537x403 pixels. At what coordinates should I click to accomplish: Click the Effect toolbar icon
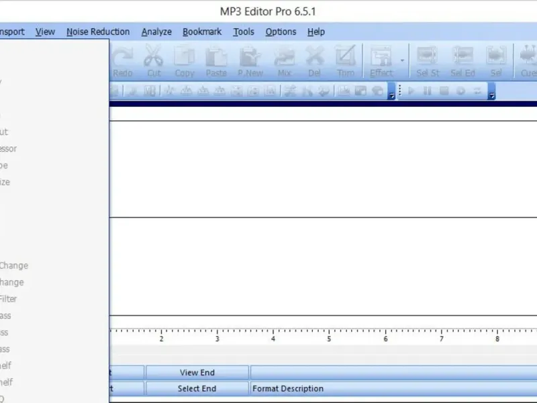click(381, 61)
